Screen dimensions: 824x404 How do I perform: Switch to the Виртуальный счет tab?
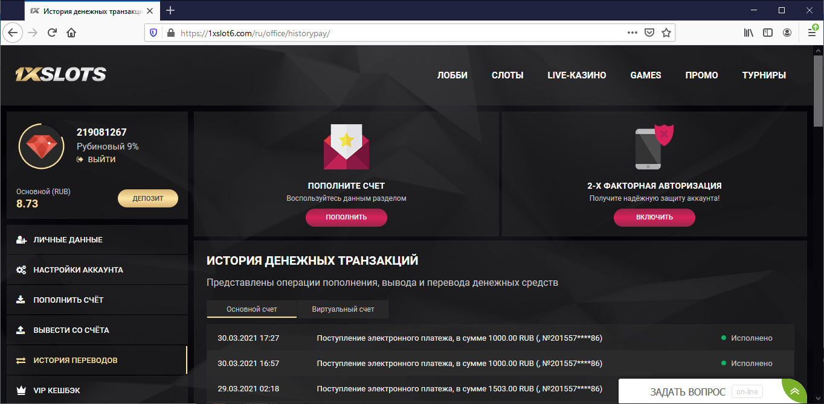[343, 309]
